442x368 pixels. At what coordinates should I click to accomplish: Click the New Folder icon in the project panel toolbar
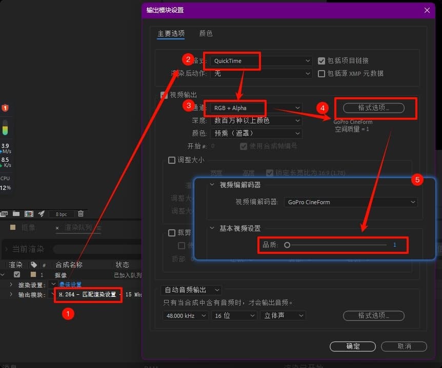pos(15,213)
